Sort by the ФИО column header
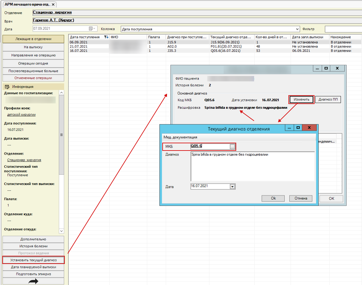362x285 pixels. (128, 37)
